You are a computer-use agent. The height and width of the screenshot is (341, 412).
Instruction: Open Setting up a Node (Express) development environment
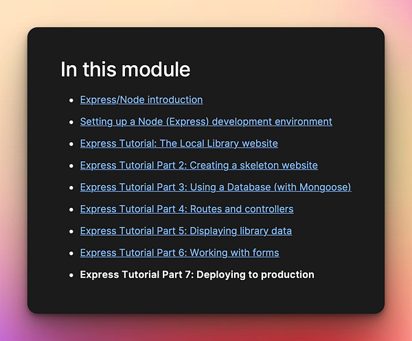coord(206,121)
